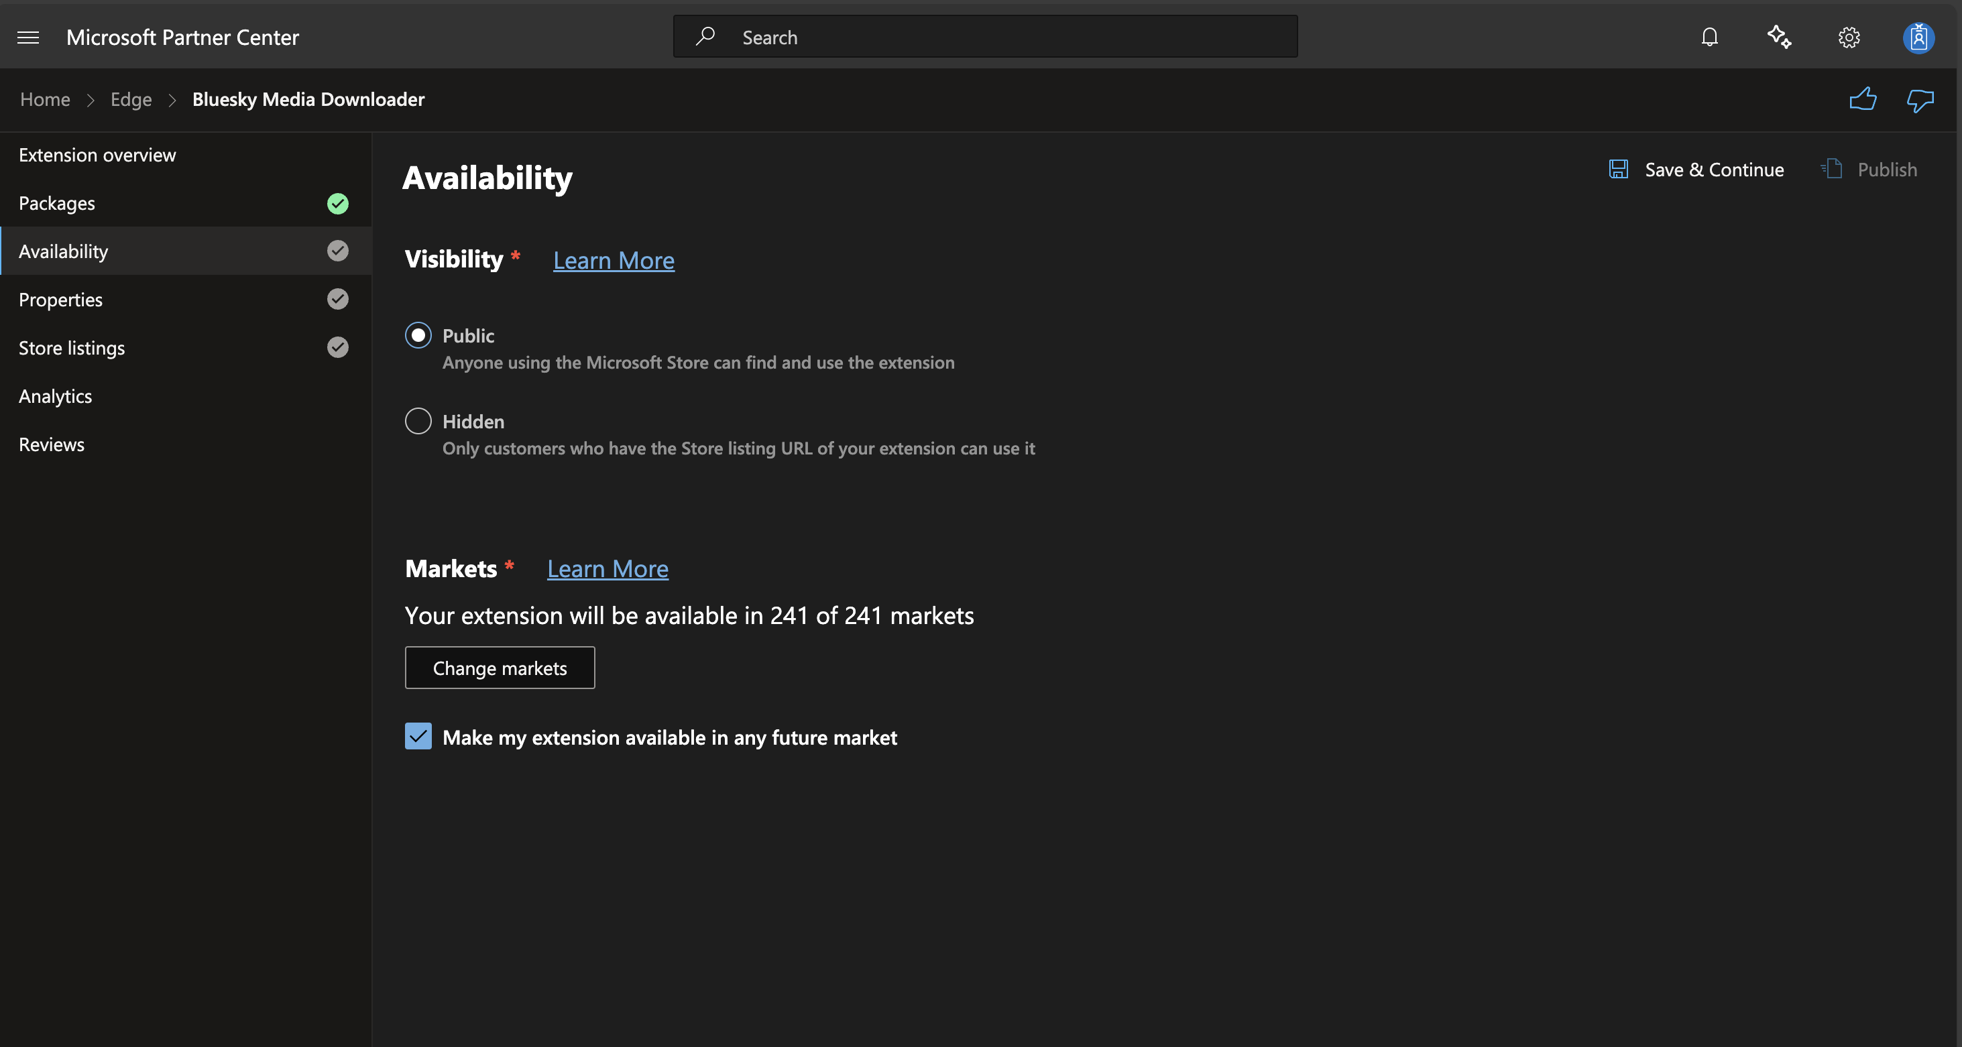Uncheck 'Make my extension available in any future market'
Viewport: 1962px width, 1047px height.
418,737
